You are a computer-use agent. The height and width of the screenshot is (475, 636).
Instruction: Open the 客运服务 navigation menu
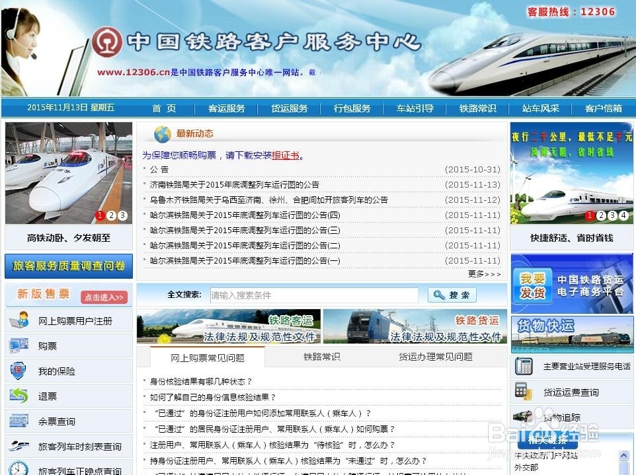226,108
